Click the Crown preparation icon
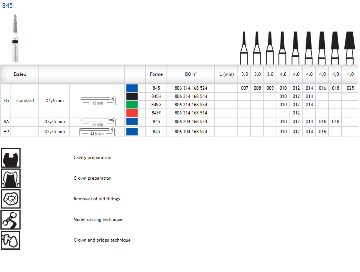This screenshot has width=360, height=272. [x=11, y=178]
